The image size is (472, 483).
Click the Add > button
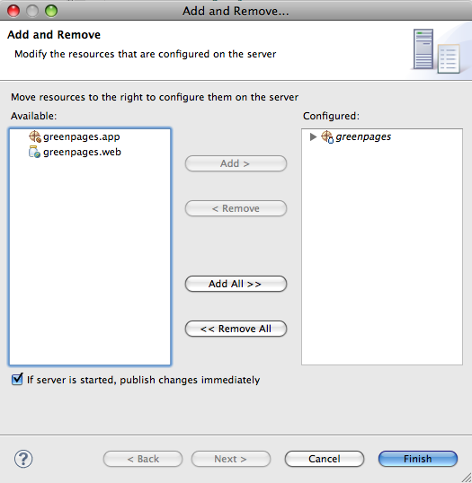tap(236, 163)
